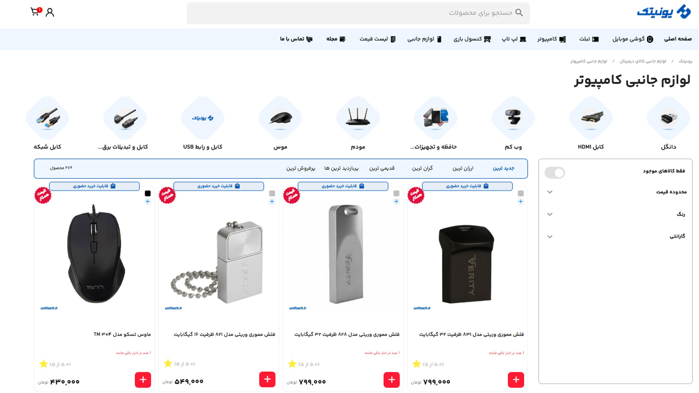Open the مودم (modem) category icon
This screenshot has width=699, height=393.
coord(358,118)
